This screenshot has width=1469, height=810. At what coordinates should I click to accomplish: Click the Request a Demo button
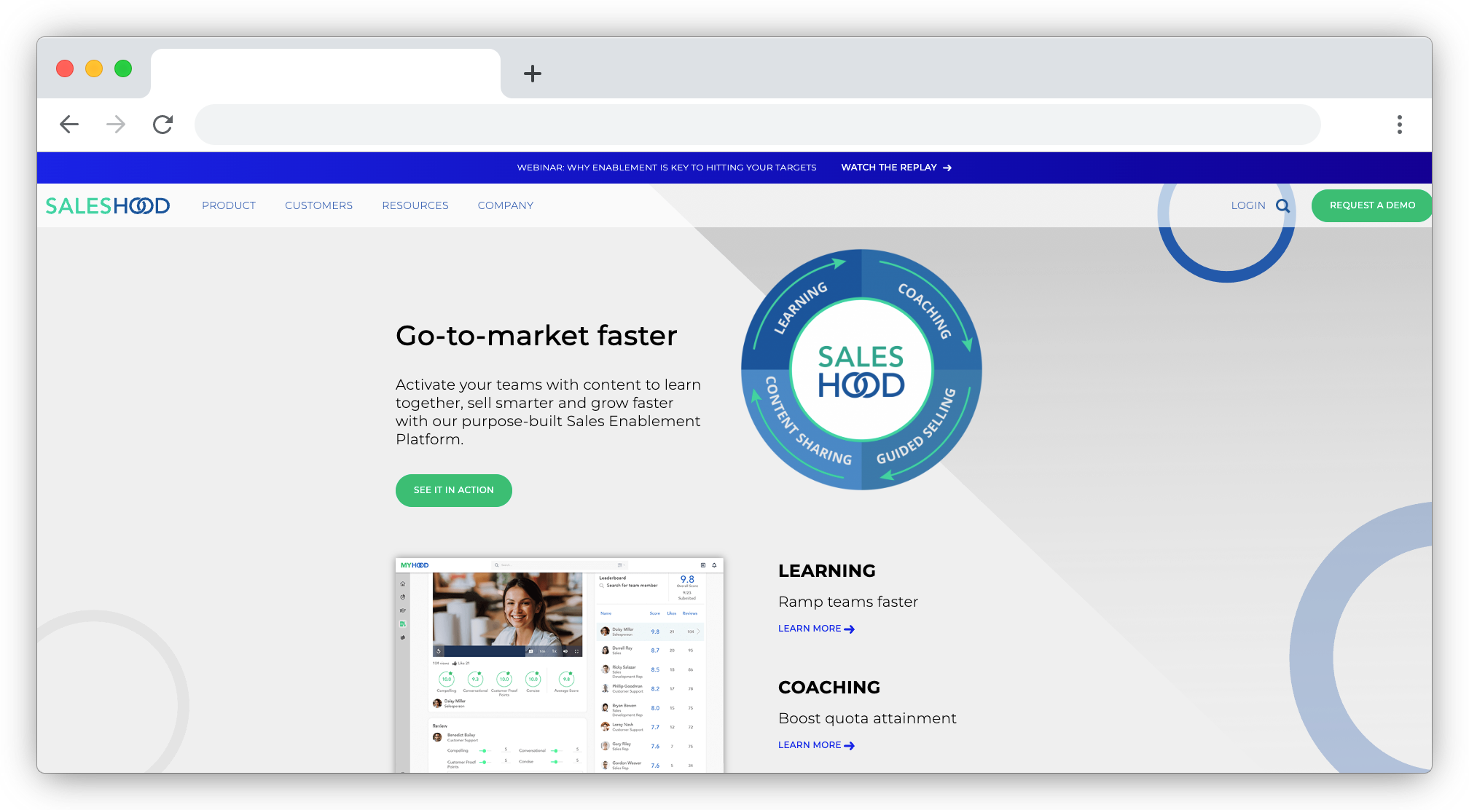(1371, 205)
